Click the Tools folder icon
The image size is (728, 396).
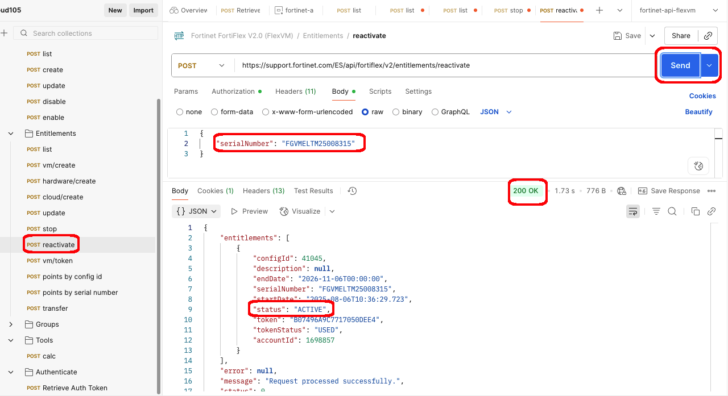28,340
